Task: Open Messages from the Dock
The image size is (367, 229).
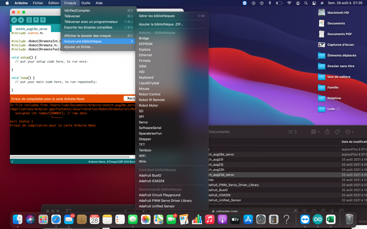Action: [x=133, y=219]
